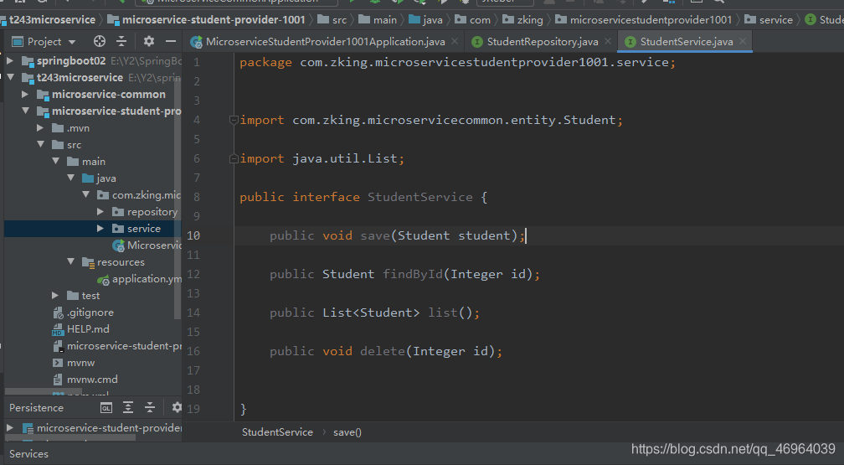Collapse the main folder in tree
This screenshot has height=465, width=844.
(x=55, y=161)
